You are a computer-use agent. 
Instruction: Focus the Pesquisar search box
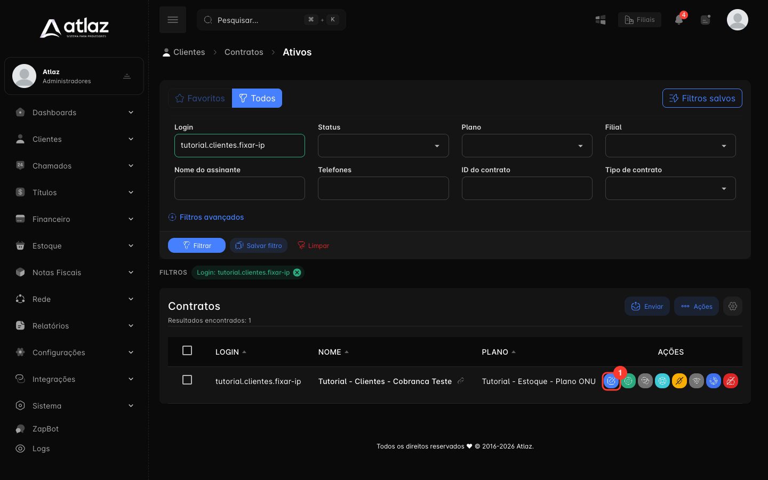coord(271,20)
